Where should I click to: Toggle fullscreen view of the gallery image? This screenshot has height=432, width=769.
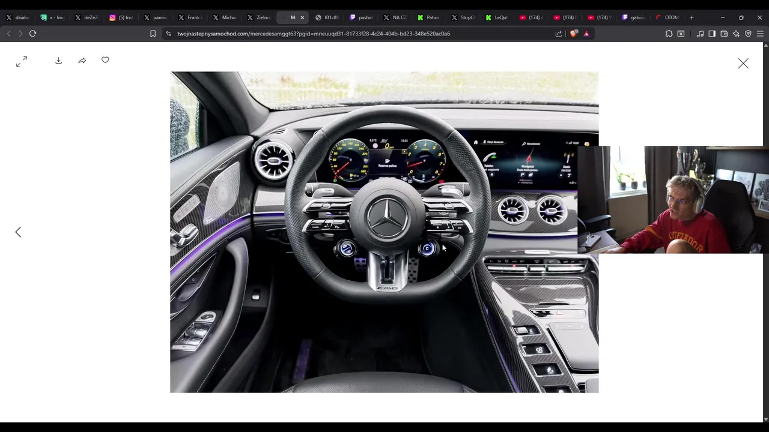click(22, 62)
